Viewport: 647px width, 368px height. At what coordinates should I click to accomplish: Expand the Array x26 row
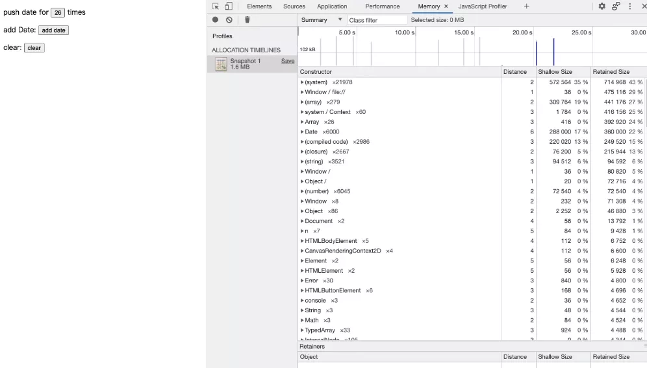pos(302,122)
